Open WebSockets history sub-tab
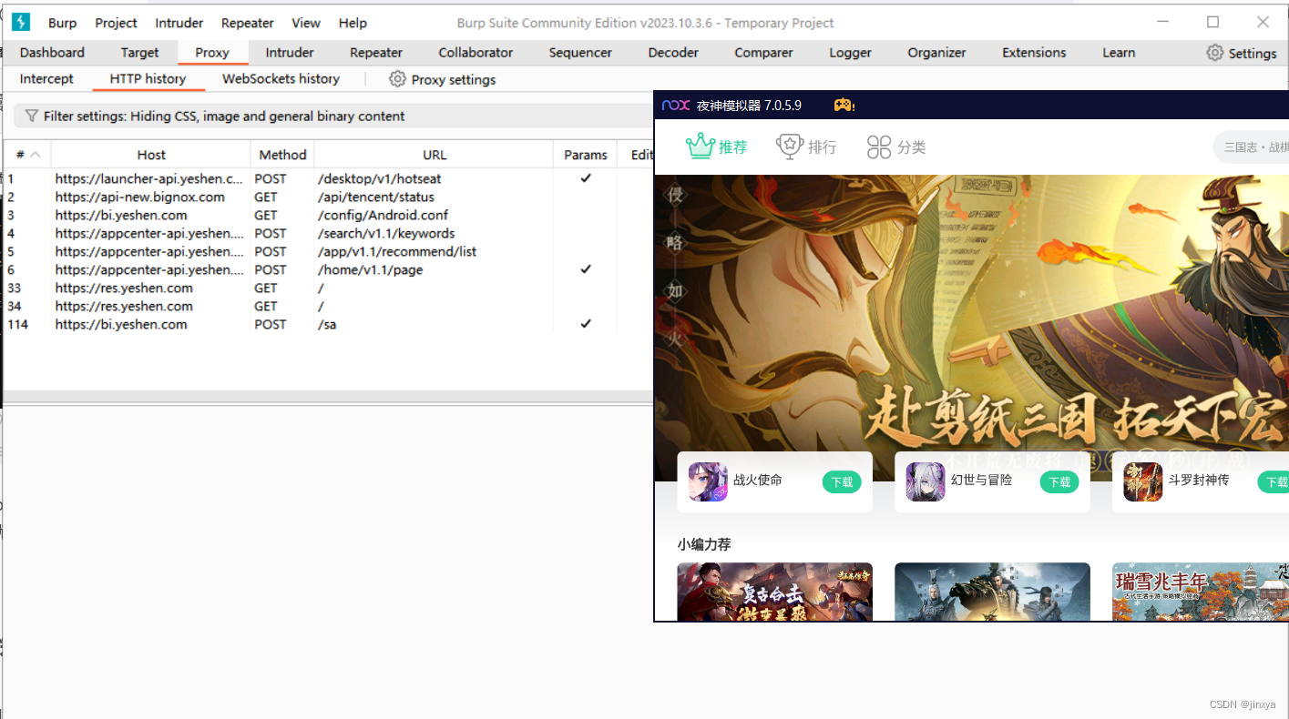This screenshot has width=1289, height=719. (281, 79)
